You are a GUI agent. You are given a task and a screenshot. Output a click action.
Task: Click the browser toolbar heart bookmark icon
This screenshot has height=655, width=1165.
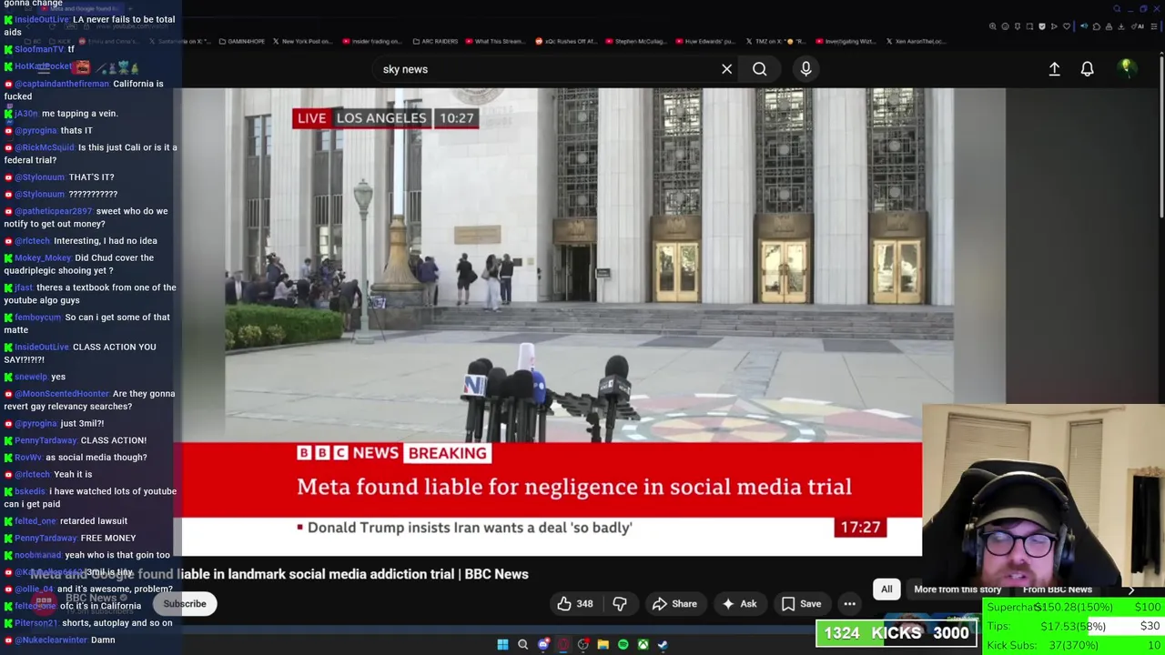(1067, 26)
